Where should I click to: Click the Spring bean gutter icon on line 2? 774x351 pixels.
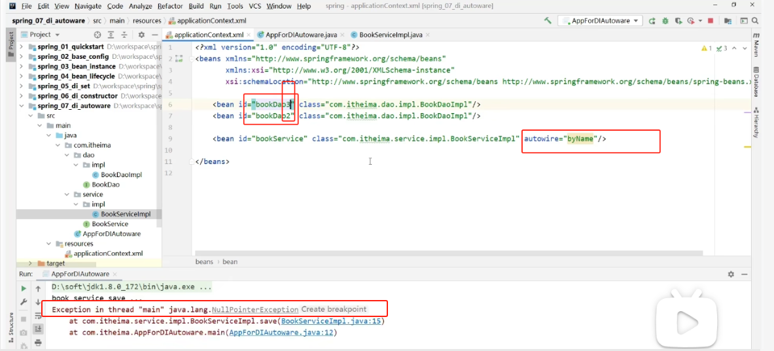(179, 59)
